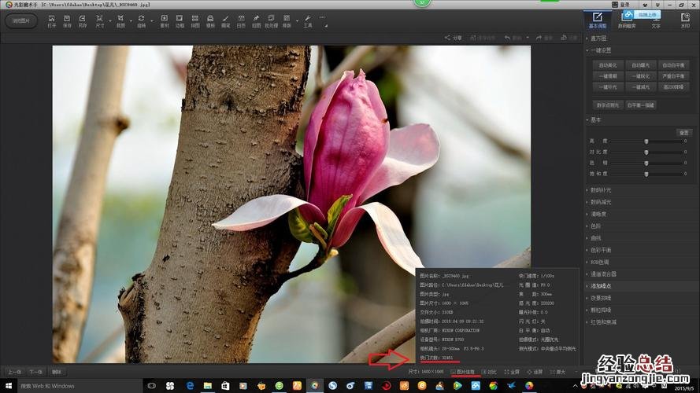
Task: Click the 浏览图片 browse pictures button
Action: coord(20,20)
